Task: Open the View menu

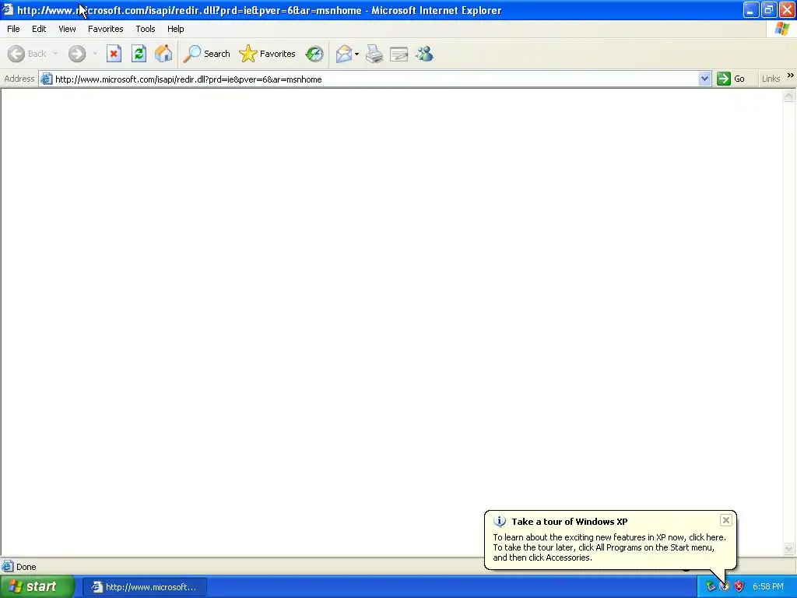Action: [67, 29]
